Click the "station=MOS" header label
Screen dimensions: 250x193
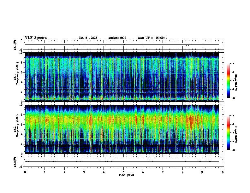click(117, 38)
